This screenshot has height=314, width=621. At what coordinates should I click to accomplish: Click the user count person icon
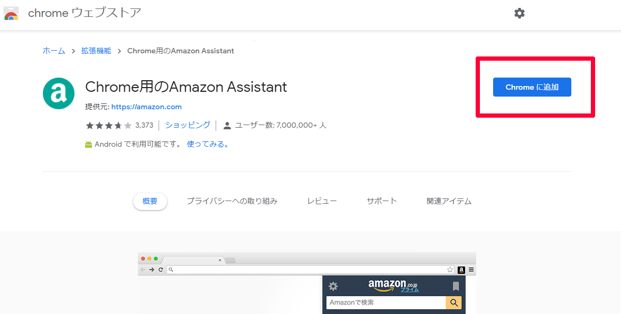coord(227,126)
